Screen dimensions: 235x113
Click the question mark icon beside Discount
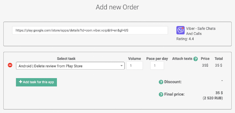point(161,82)
